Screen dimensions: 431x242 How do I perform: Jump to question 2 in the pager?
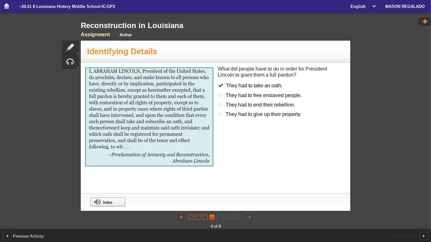point(198,217)
